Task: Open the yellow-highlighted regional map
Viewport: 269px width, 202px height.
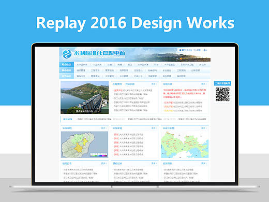Action: click(84, 145)
